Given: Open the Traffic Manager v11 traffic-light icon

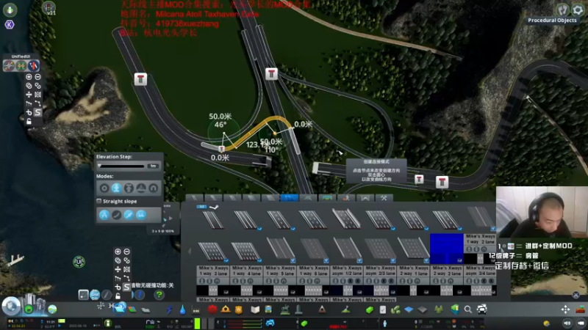Looking at the screenshot, I should coord(49,7).
